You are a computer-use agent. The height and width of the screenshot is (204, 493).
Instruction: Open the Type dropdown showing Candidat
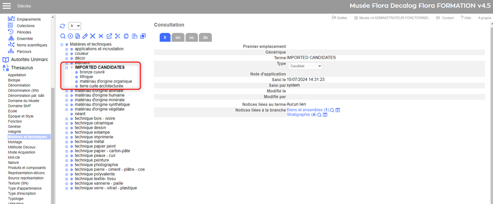pos(305,66)
